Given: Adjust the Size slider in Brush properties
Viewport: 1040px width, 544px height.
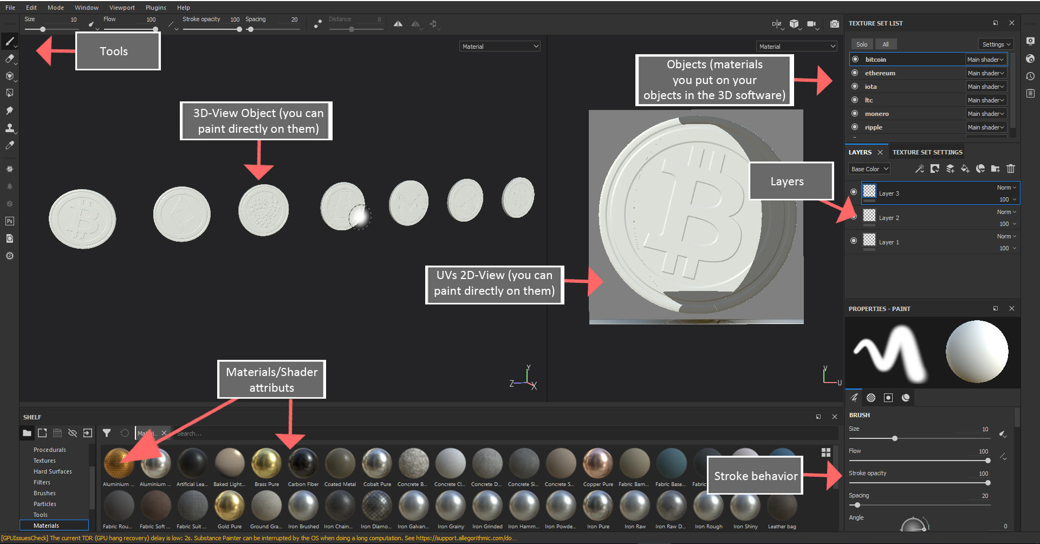Looking at the screenshot, I should (919, 438).
